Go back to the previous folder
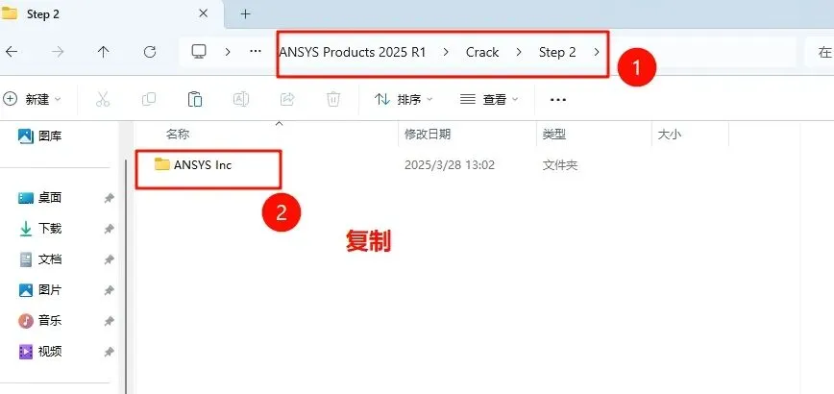834x394 pixels. [x=11, y=52]
